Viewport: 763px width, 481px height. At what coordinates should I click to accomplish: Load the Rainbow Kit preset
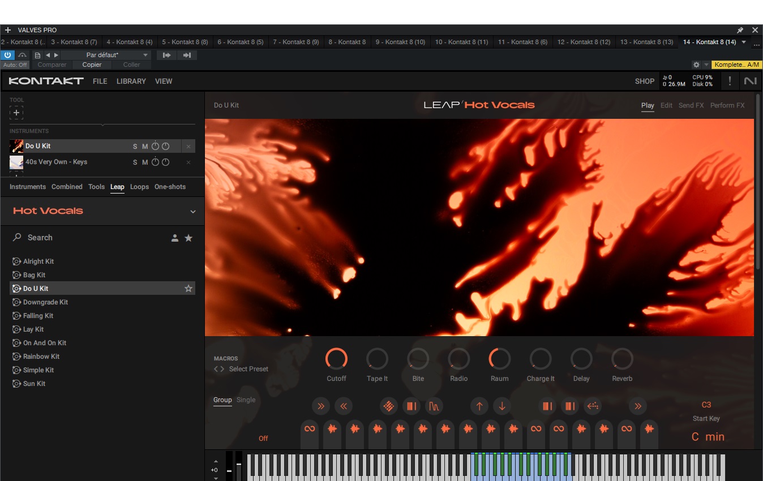point(41,357)
